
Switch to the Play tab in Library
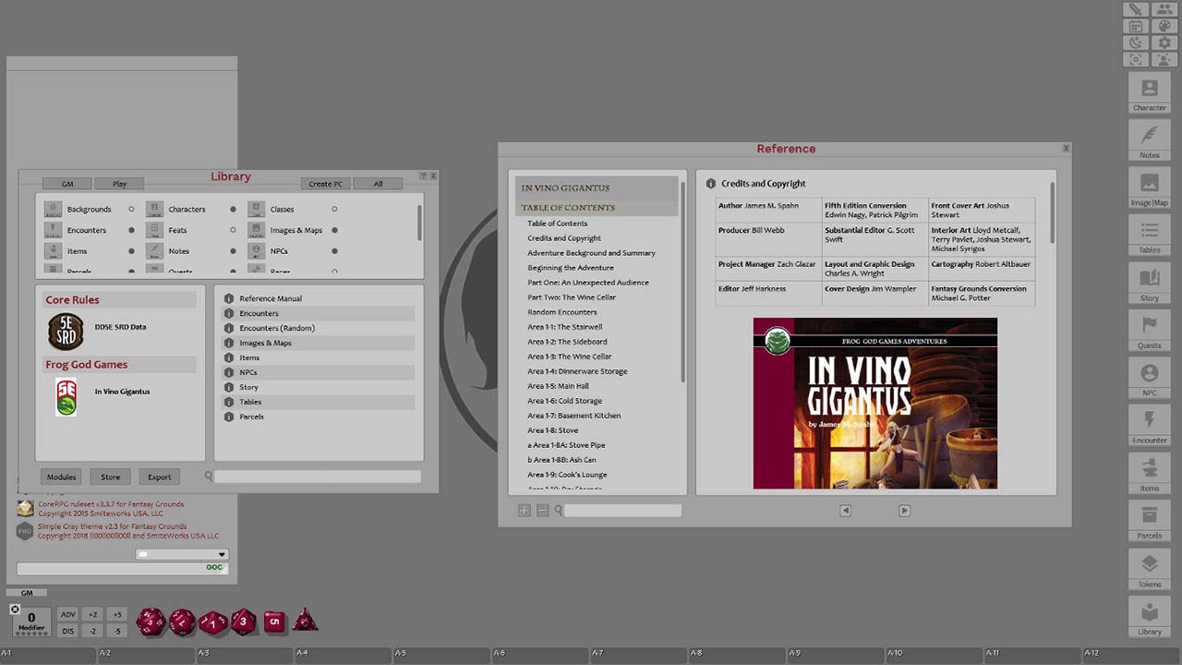coord(118,183)
